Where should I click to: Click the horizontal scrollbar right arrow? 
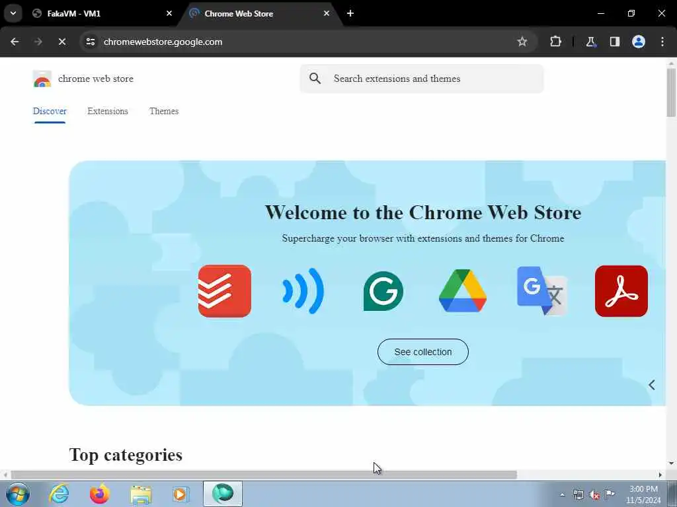(x=660, y=475)
